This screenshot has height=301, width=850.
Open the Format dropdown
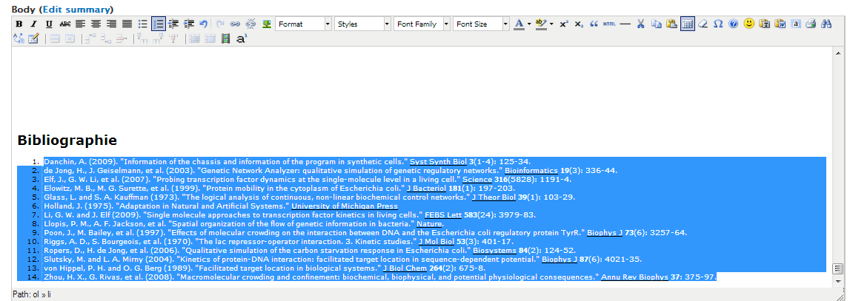328,24
